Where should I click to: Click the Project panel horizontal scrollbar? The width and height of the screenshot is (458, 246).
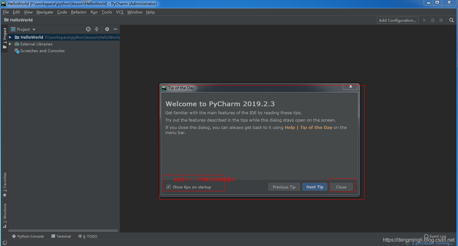tap(63, 231)
